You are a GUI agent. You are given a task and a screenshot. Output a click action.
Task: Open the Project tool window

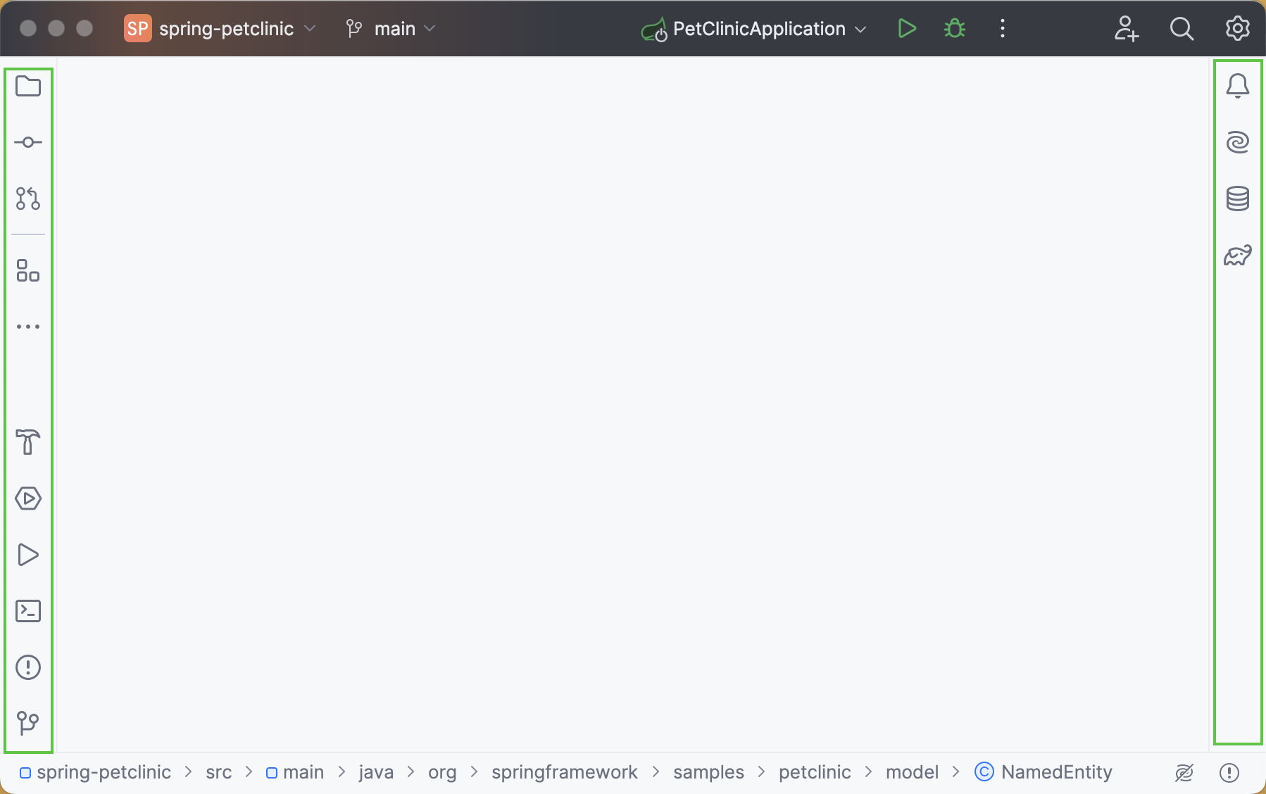point(28,85)
